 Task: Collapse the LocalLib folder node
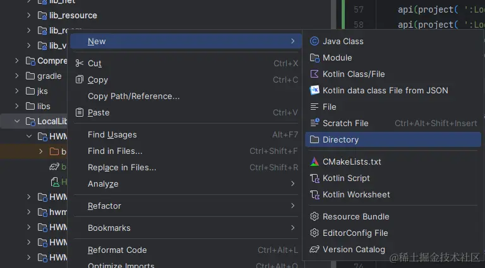click(18, 121)
